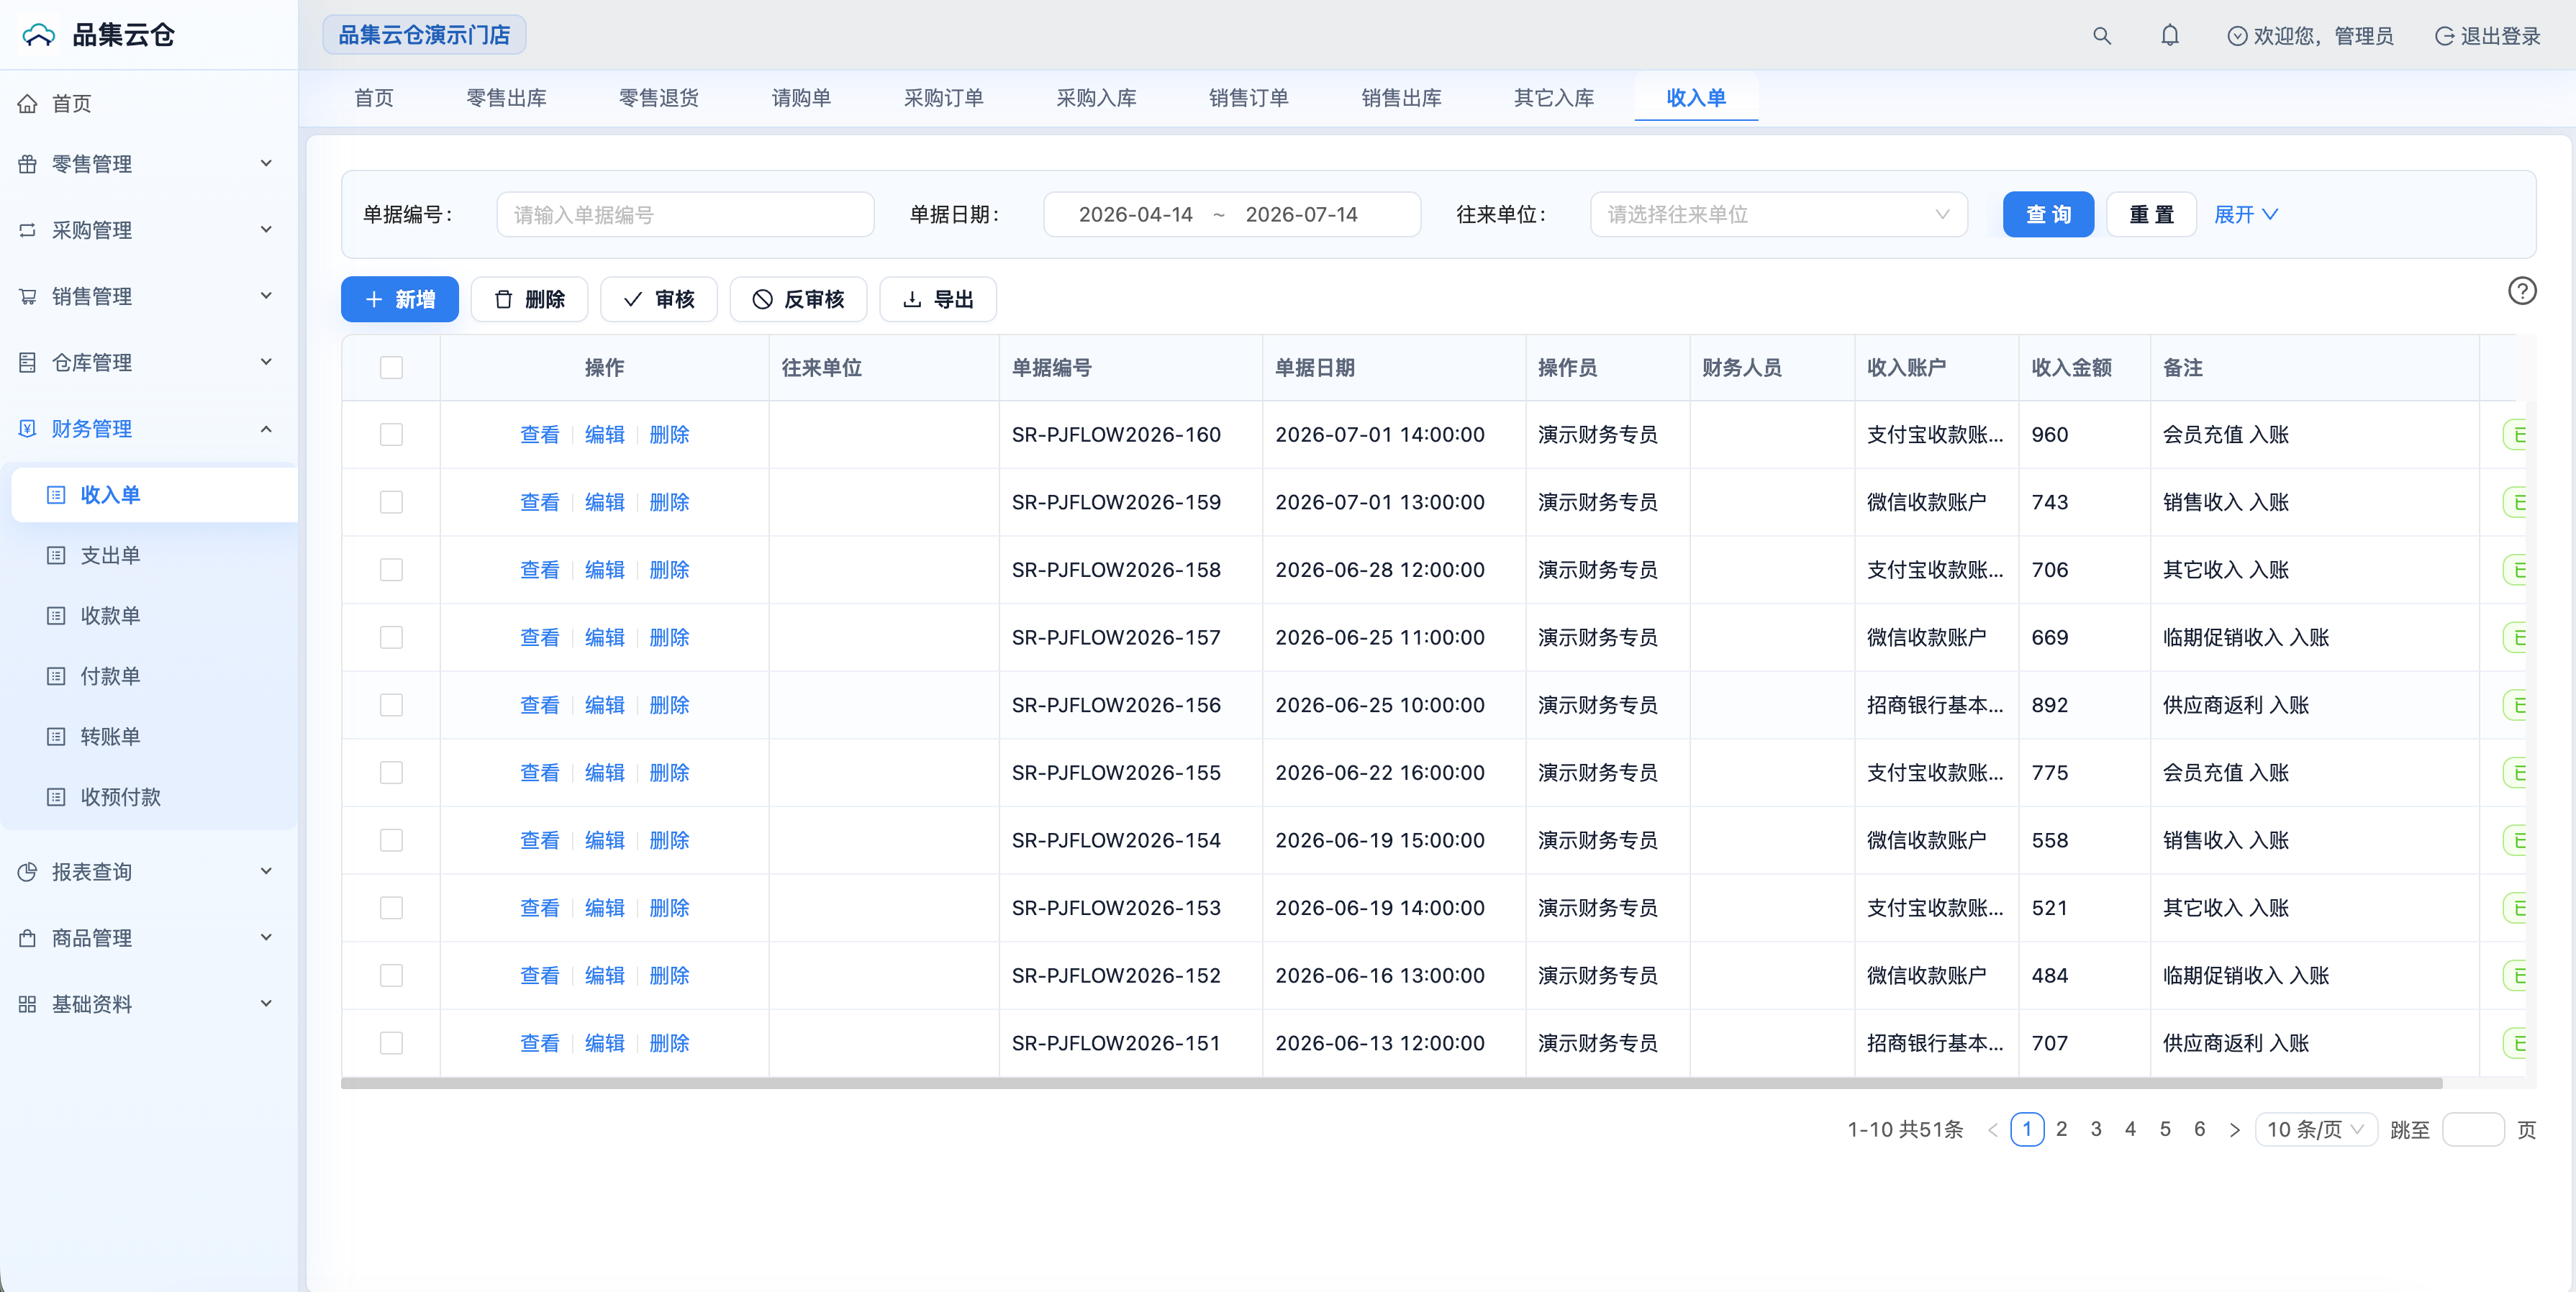Toggle the select-all checkbox in table header
The image size is (2576, 1292).
pyautogui.click(x=391, y=368)
